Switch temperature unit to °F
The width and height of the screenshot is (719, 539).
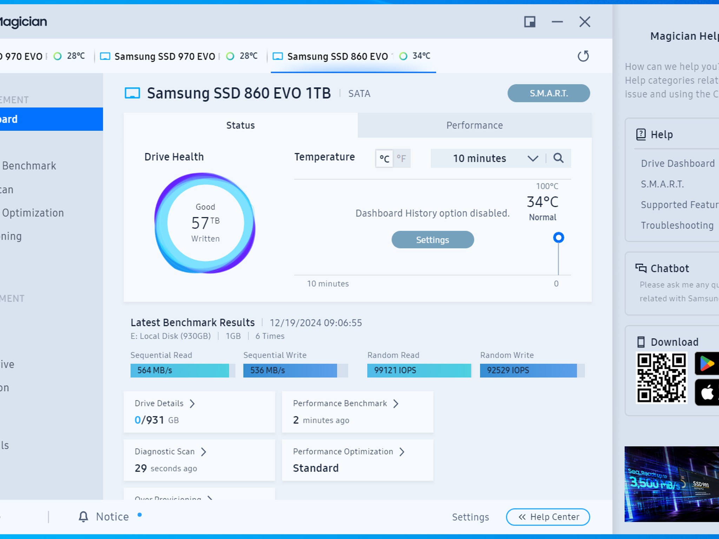point(402,159)
